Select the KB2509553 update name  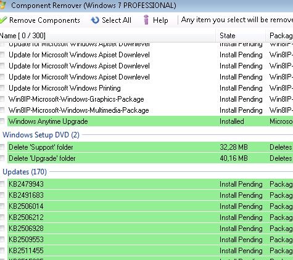click(x=26, y=240)
